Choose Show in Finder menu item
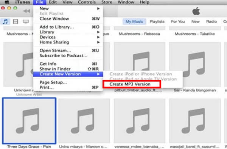The width and height of the screenshot is (227, 149). pyautogui.click(x=68, y=69)
